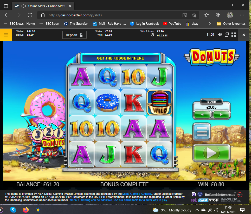Open browser Settings and more menu

pyautogui.click(x=242, y=15)
